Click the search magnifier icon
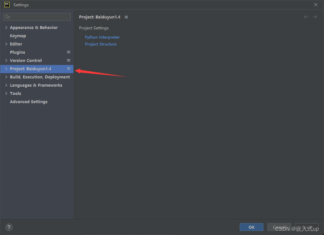 pyautogui.click(x=7, y=17)
